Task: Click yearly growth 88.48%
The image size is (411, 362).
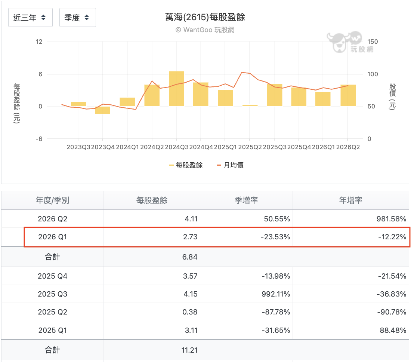Action: coord(393,330)
